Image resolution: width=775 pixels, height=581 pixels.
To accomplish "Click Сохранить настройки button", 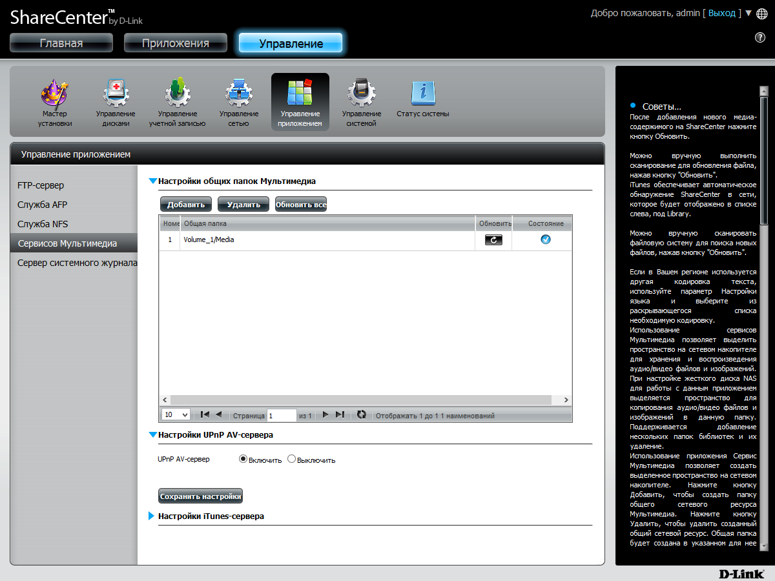I will (200, 496).
